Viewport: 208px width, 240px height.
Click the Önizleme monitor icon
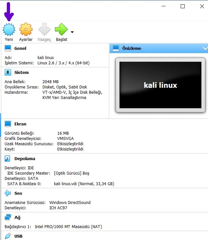(x=116, y=49)
